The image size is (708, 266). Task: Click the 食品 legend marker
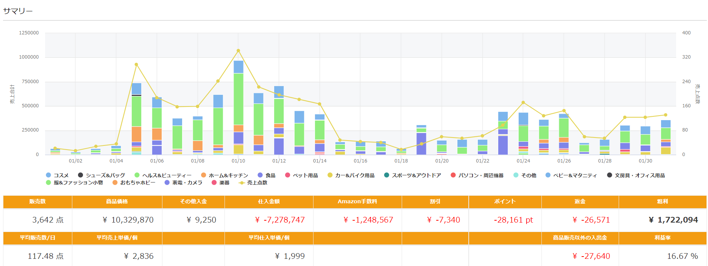260,175
